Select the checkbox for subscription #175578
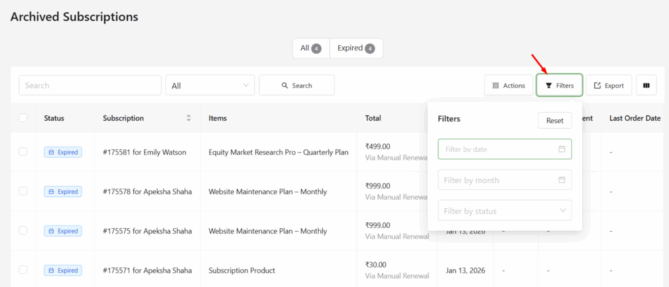This screenshot has height=287, width=669. [24, 191]
